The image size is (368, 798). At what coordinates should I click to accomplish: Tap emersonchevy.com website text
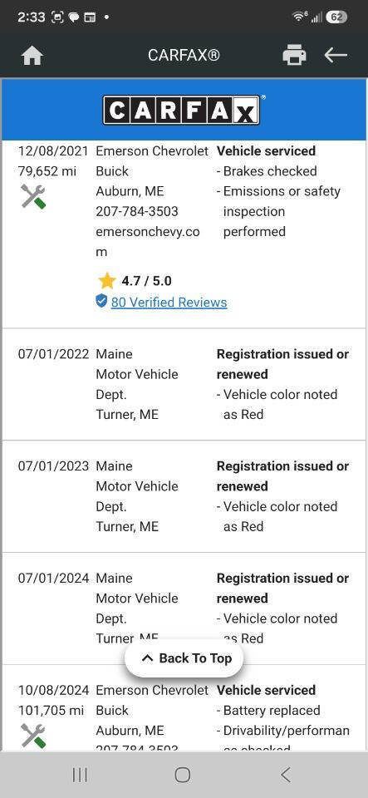(x=147, y=242)
